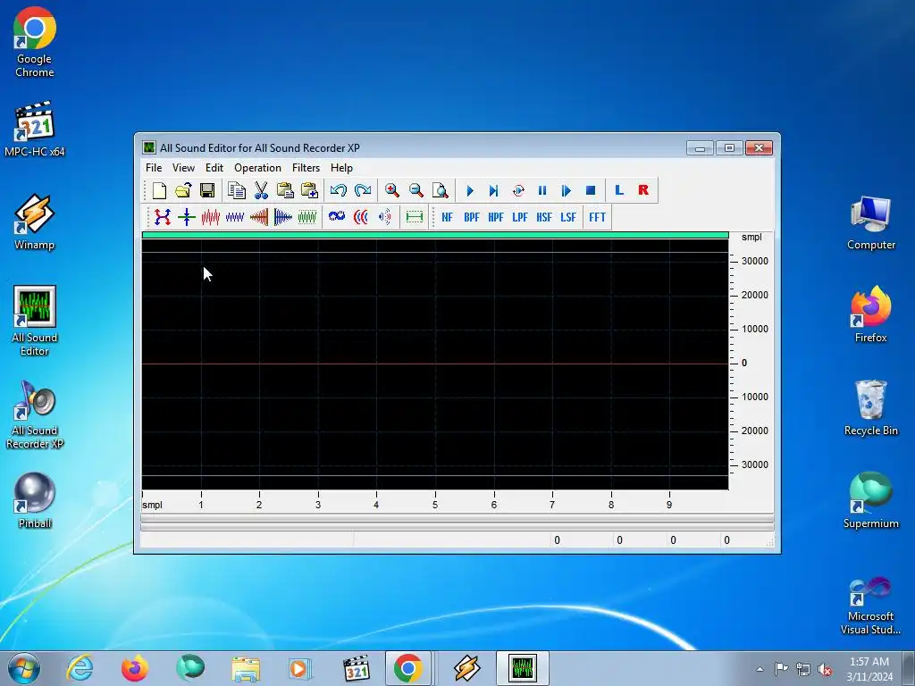Click the green waveform normalize icon
The height and width of the screenshot is (686, 915).
click(307, 217)
